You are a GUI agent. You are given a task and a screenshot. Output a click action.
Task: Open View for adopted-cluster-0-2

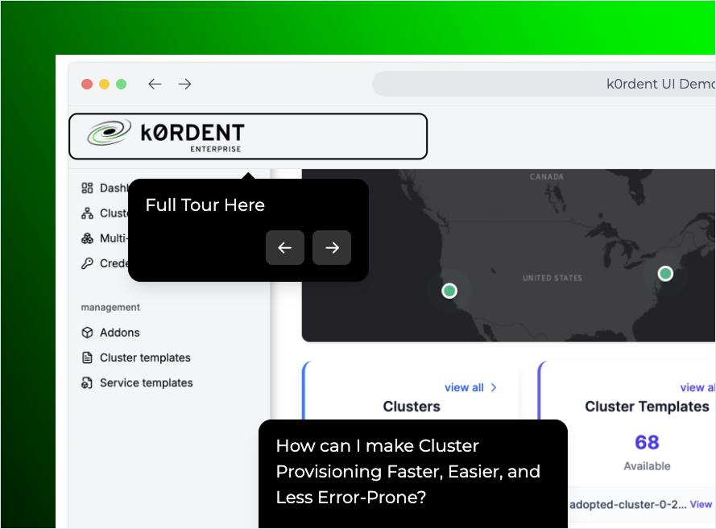(x=701, y=504)
